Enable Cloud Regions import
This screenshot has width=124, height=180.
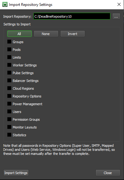[x=9, y=88]
